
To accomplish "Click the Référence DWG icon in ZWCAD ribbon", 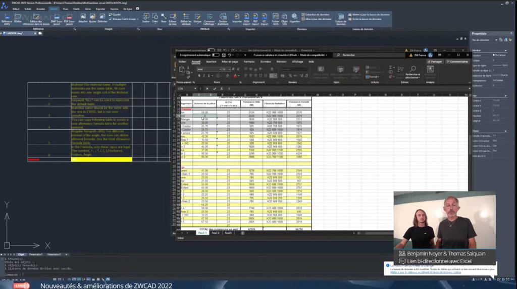I will click(7, 19).
